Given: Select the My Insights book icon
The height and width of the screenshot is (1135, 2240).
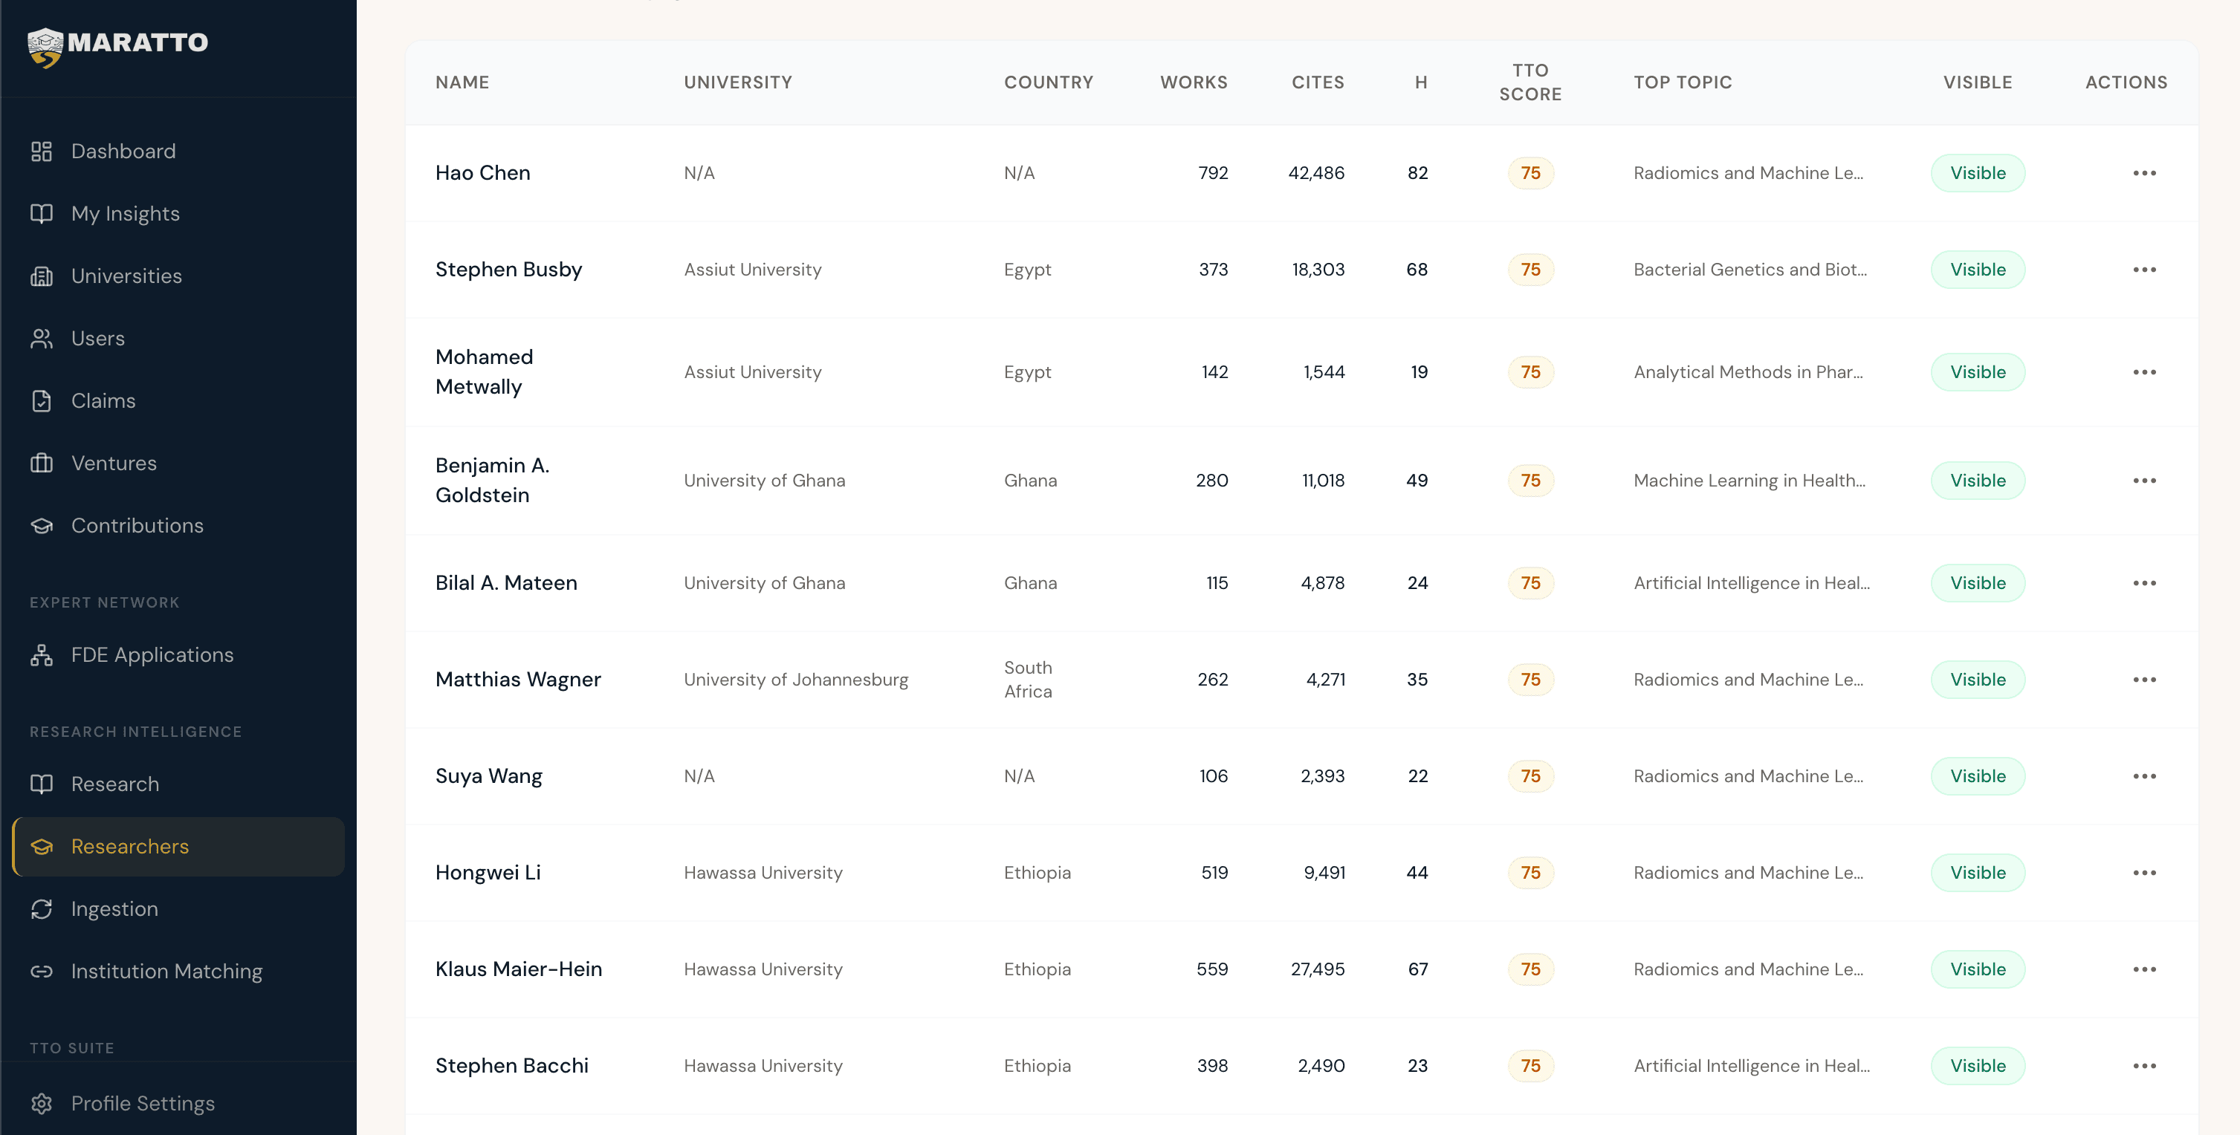Looking at the screenshot, I should tap(42, 214).
